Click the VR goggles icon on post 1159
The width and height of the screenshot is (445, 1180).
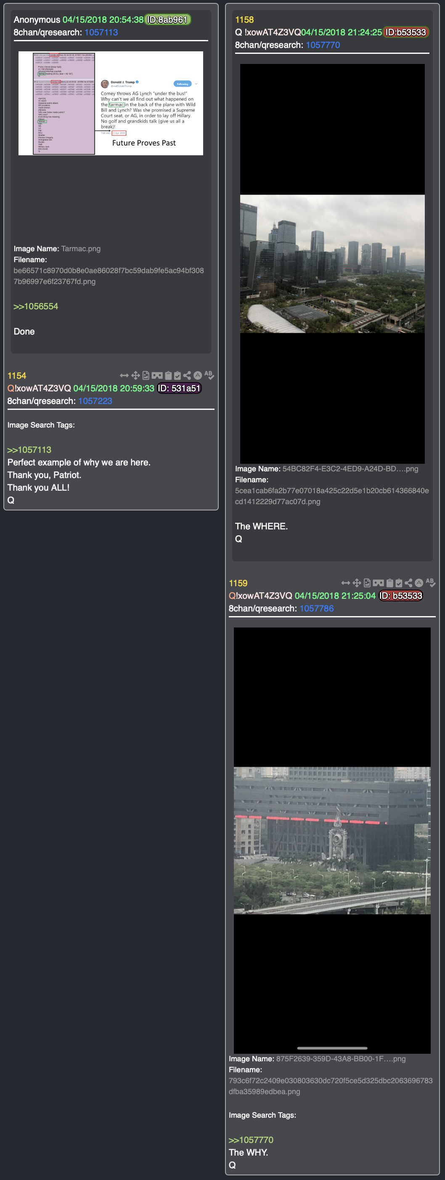click(379, 583)
